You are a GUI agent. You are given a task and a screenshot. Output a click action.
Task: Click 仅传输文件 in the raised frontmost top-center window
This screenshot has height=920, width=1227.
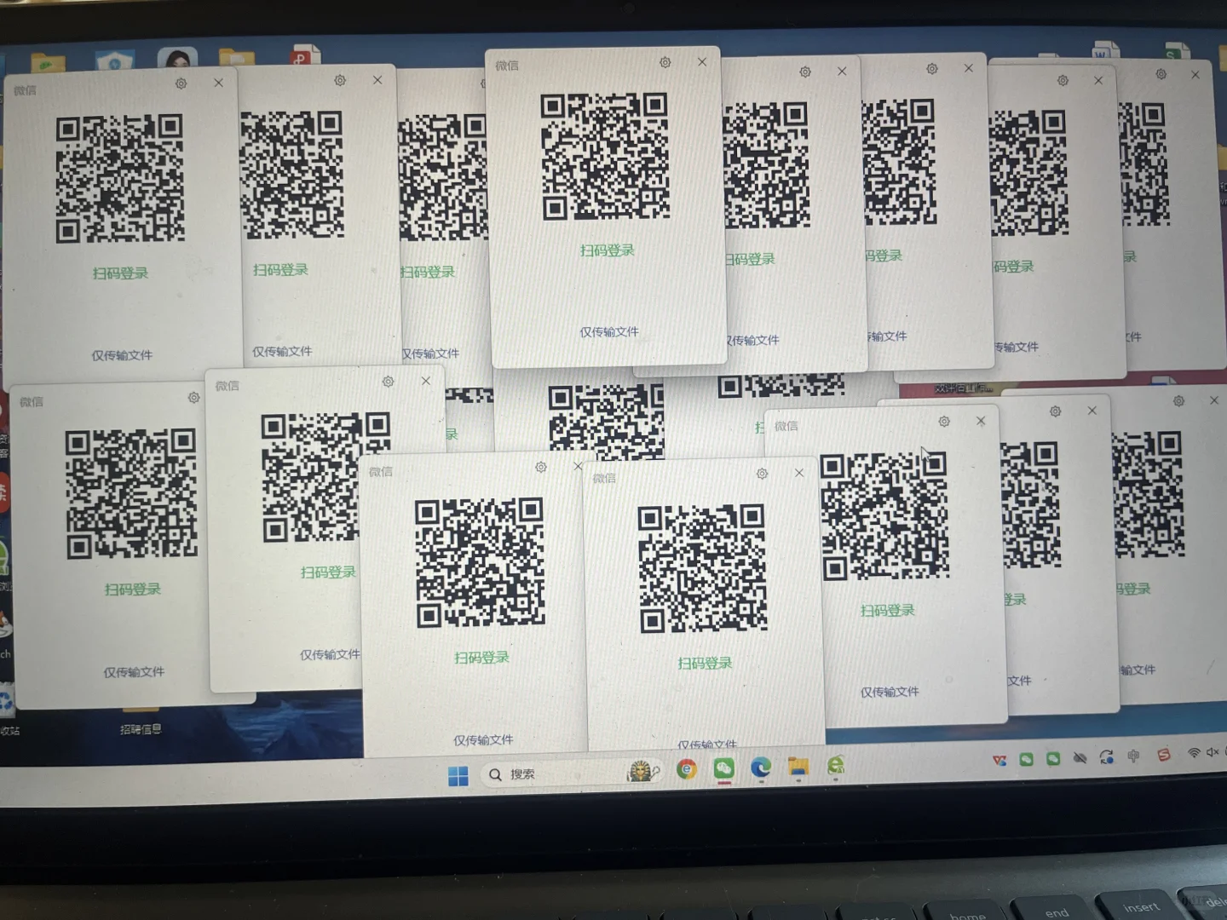coord(609,332)
